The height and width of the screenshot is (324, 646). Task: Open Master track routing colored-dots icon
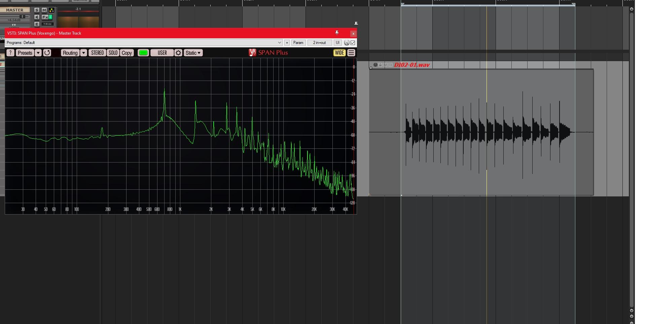tap(51, 10)
